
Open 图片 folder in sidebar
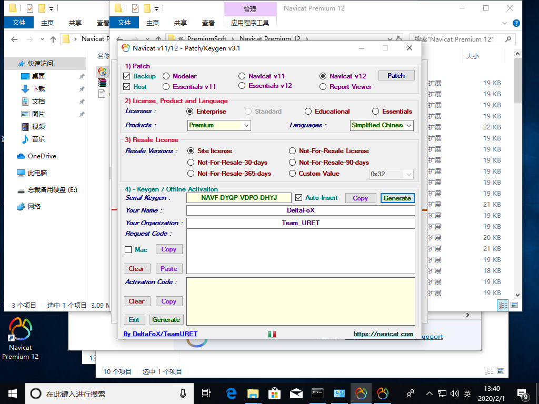point(38,114)
